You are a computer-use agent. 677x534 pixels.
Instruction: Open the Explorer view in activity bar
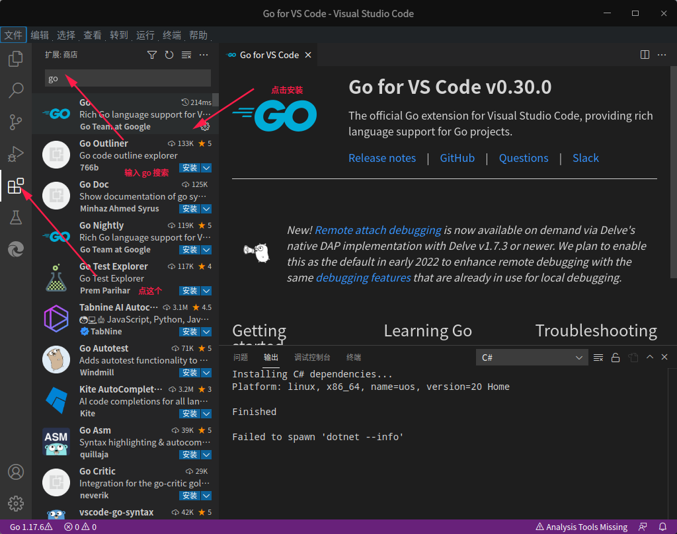pyautogui.click(x=16, y=59)
